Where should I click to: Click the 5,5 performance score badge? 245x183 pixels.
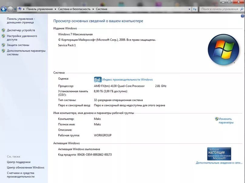click(98, 80)
